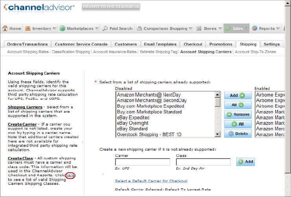Select Account Shipping Carriers subtab
The height and width of the screenshot is (197, 291).
206,52
